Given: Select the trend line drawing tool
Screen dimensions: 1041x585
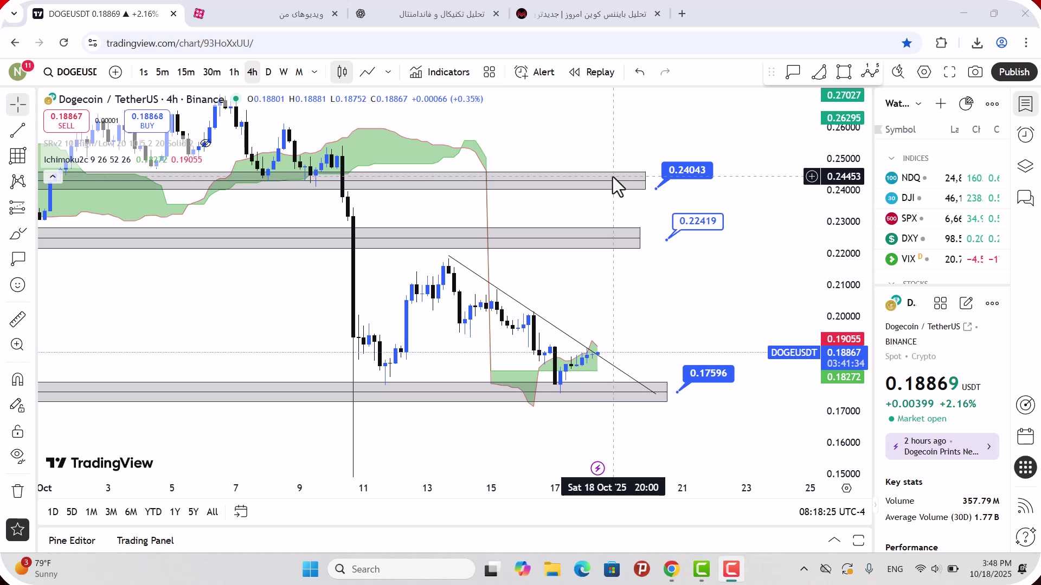Looking at the screenshot, I should pos(18,130).
